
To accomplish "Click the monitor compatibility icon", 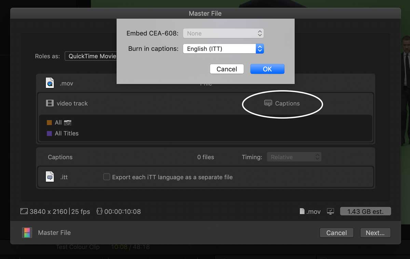I will (330, 212).
